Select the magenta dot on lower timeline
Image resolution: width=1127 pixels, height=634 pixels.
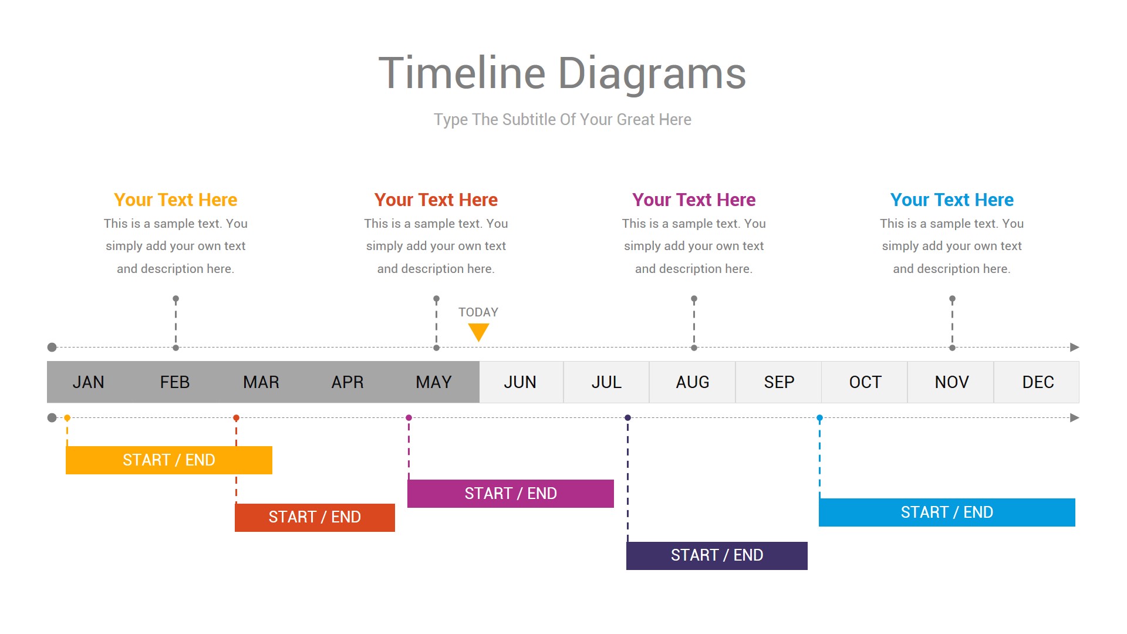(x=409, y=418)
